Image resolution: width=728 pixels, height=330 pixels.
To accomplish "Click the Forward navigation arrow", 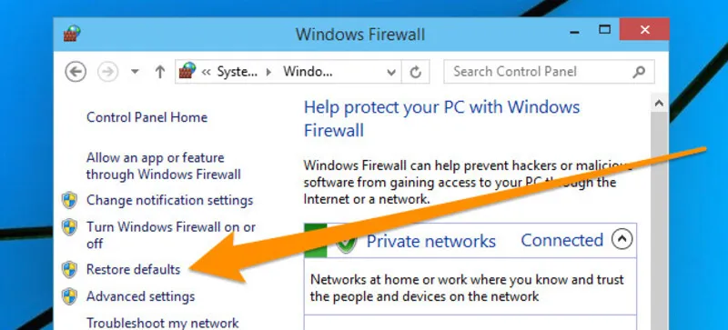I will click(x=107, y=72).
